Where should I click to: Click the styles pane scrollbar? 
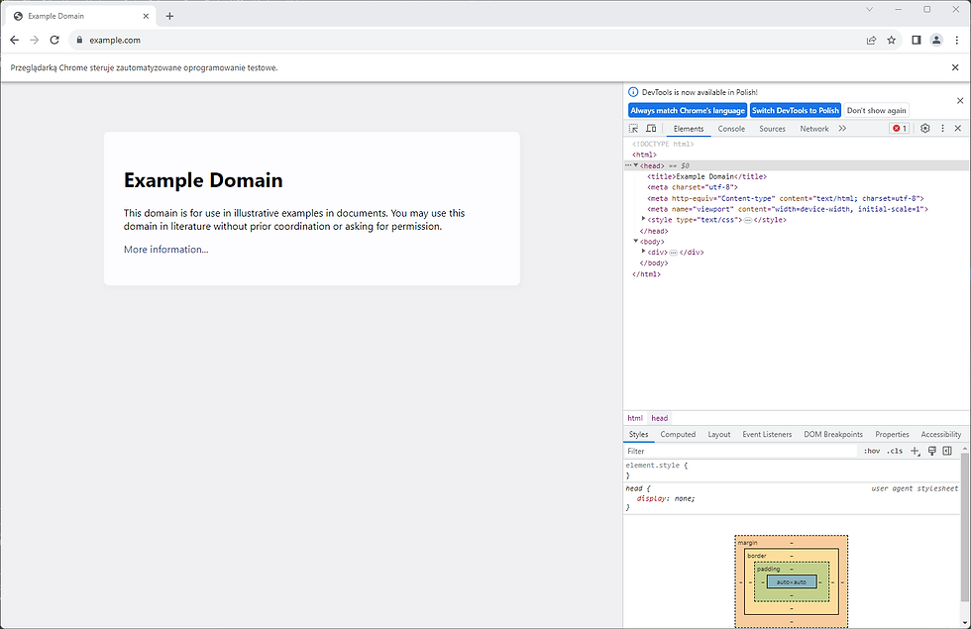click(964, 526)
